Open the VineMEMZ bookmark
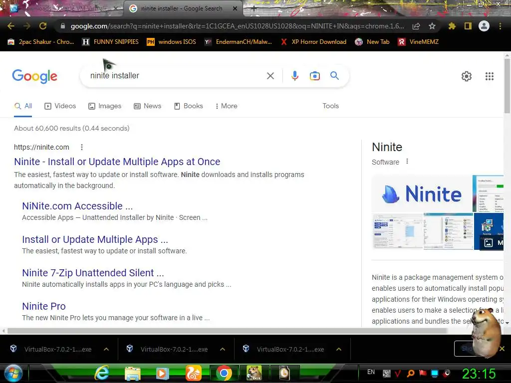Image resolution: width=511 pixels, height=383 pixels. coord(418,42)
